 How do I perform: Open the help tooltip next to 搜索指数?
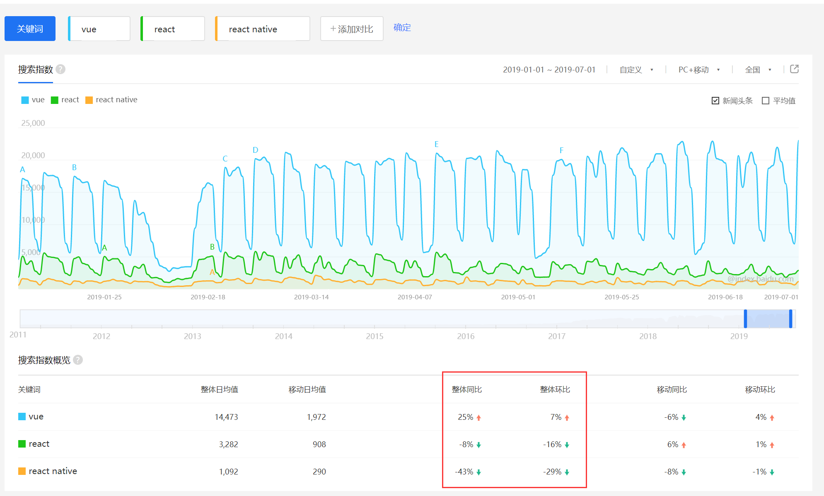click(x=60, y=69)
